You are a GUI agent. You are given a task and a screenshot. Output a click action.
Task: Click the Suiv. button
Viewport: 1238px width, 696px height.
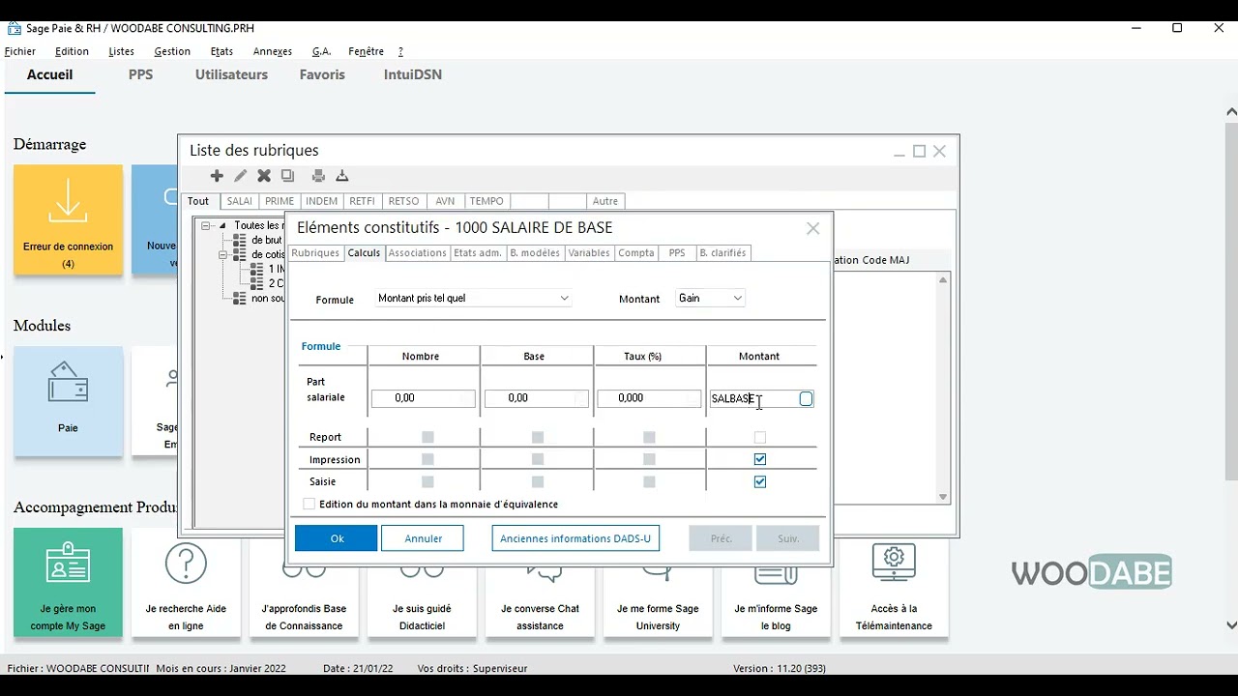[788, 538]
